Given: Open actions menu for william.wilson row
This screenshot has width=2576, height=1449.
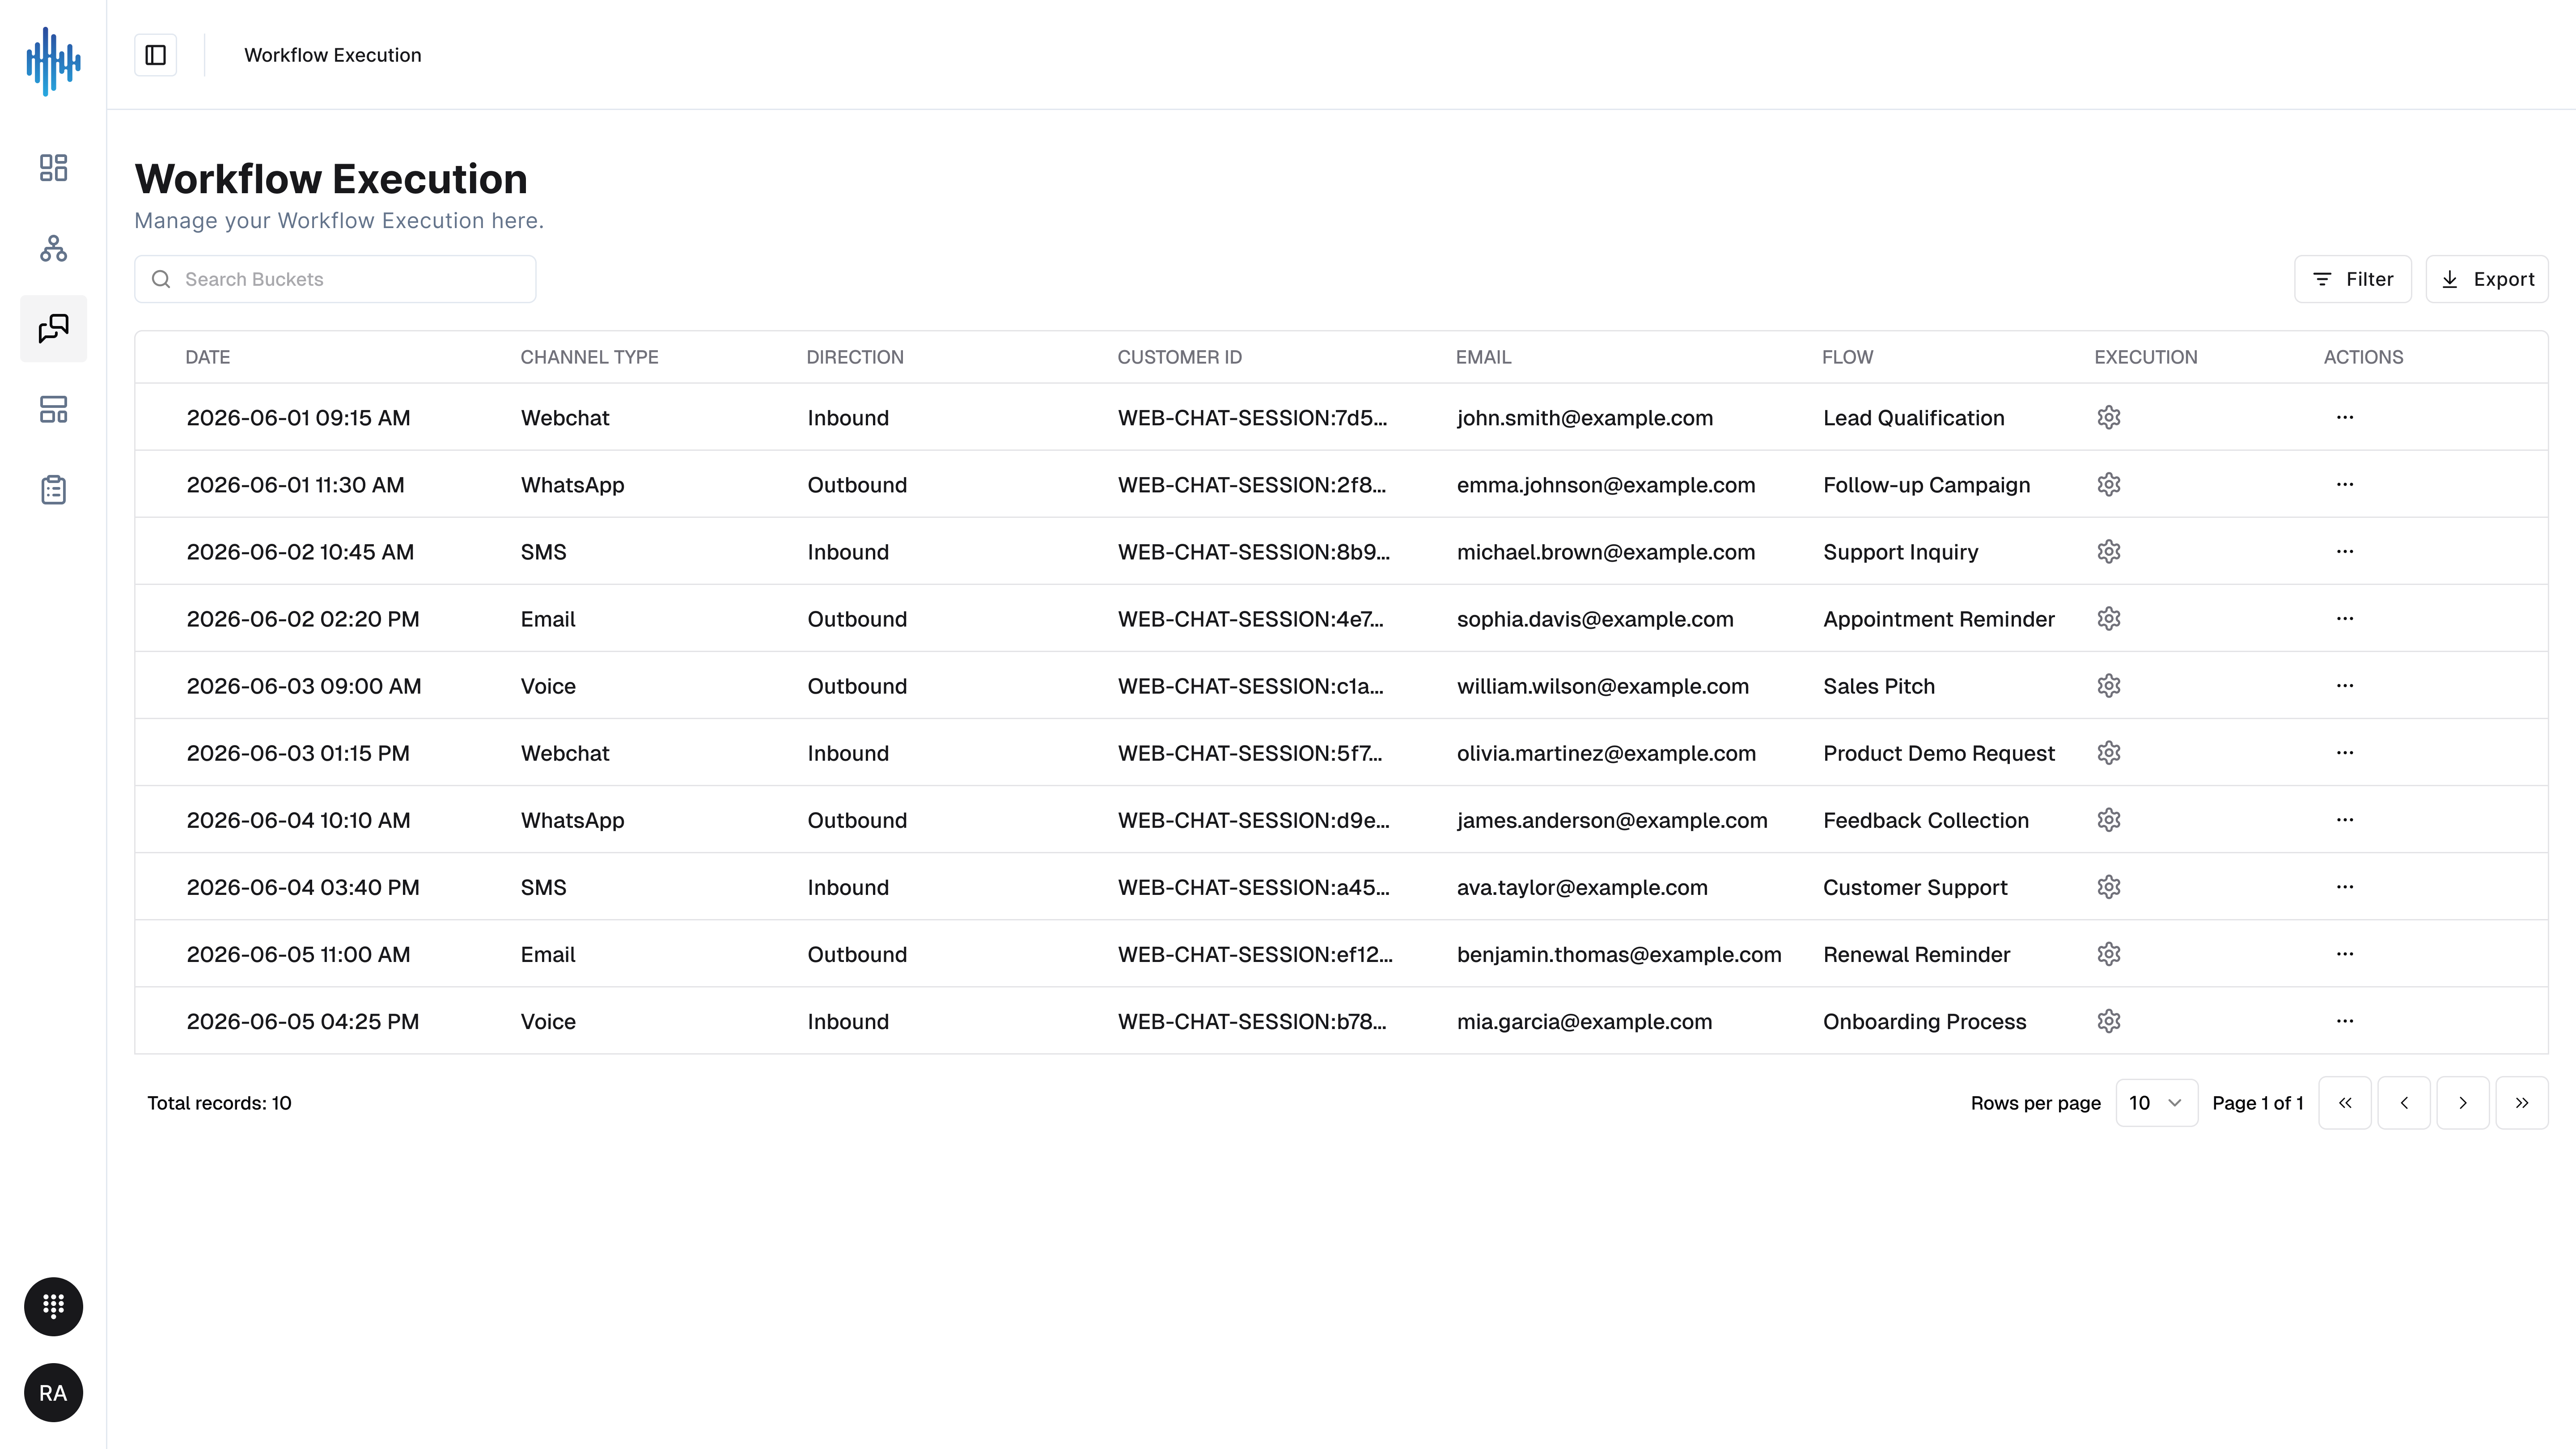Looking at the screenshot, I should (2345, 685).
